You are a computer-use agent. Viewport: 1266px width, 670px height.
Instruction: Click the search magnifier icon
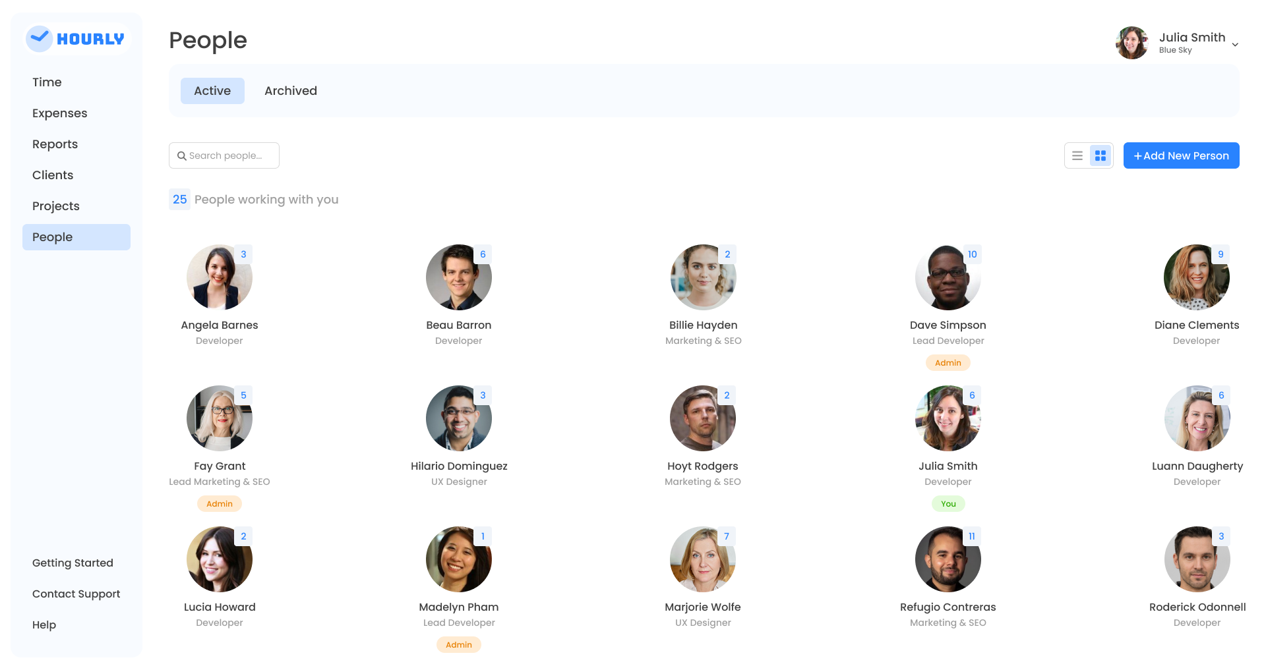182,156
